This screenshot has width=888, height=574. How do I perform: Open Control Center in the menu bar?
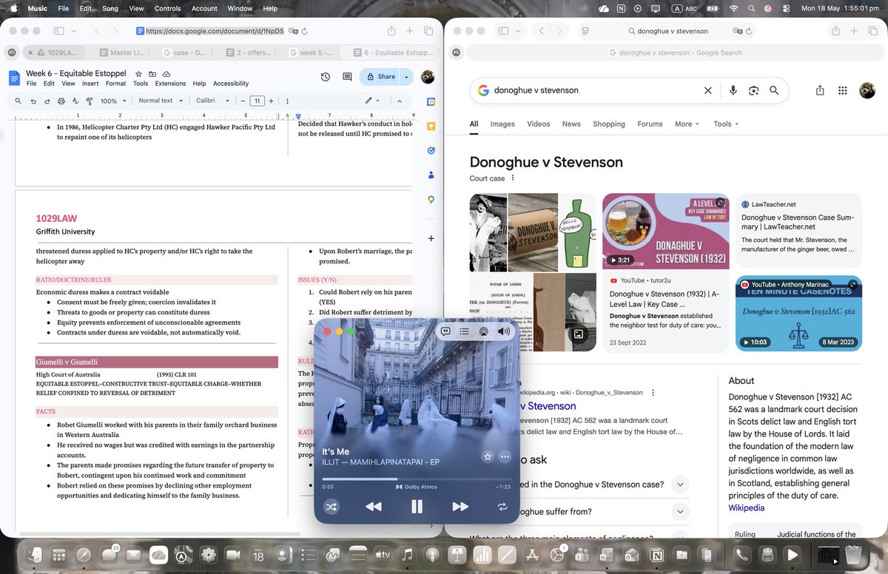(x=787, y=8)
